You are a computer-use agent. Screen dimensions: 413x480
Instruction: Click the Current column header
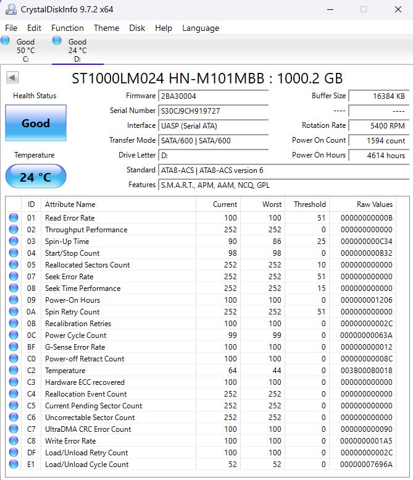coord(218,204)
